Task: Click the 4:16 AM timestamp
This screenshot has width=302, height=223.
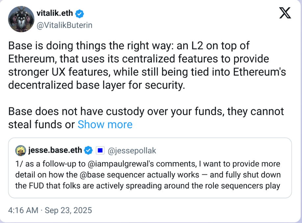Action: (22, 210)
